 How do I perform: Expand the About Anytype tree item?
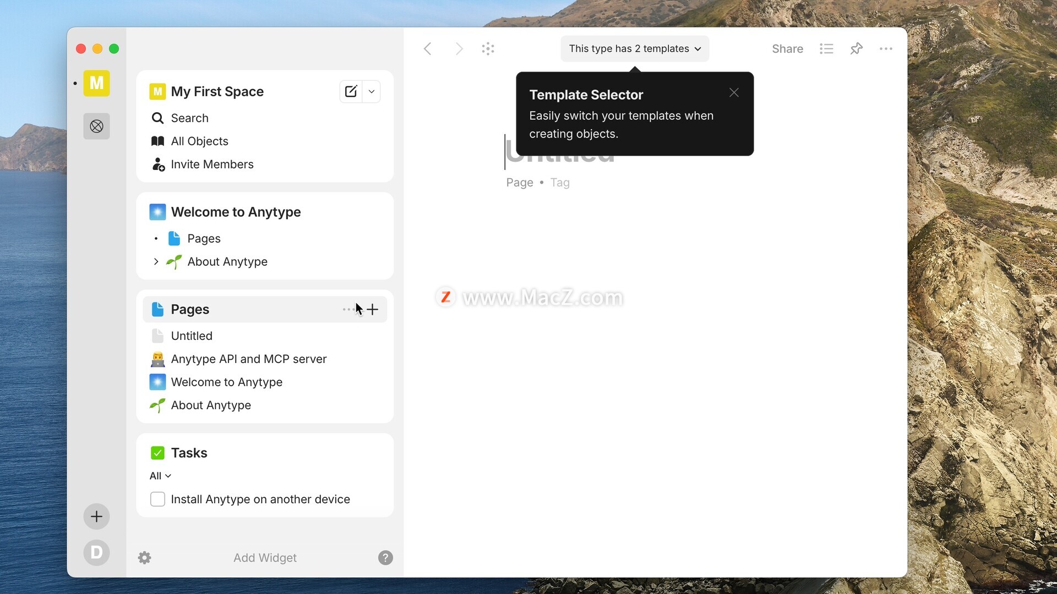pos(156,261)
